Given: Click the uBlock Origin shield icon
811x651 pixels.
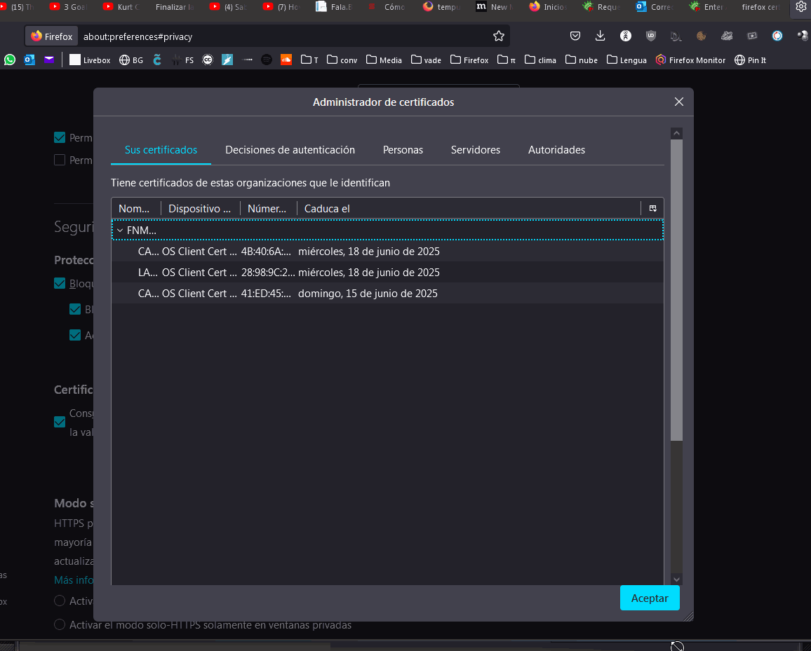Looking at the screenshot, I should point(650,36).
